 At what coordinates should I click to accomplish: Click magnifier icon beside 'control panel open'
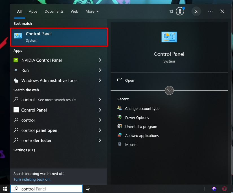[x=16, y=130]
